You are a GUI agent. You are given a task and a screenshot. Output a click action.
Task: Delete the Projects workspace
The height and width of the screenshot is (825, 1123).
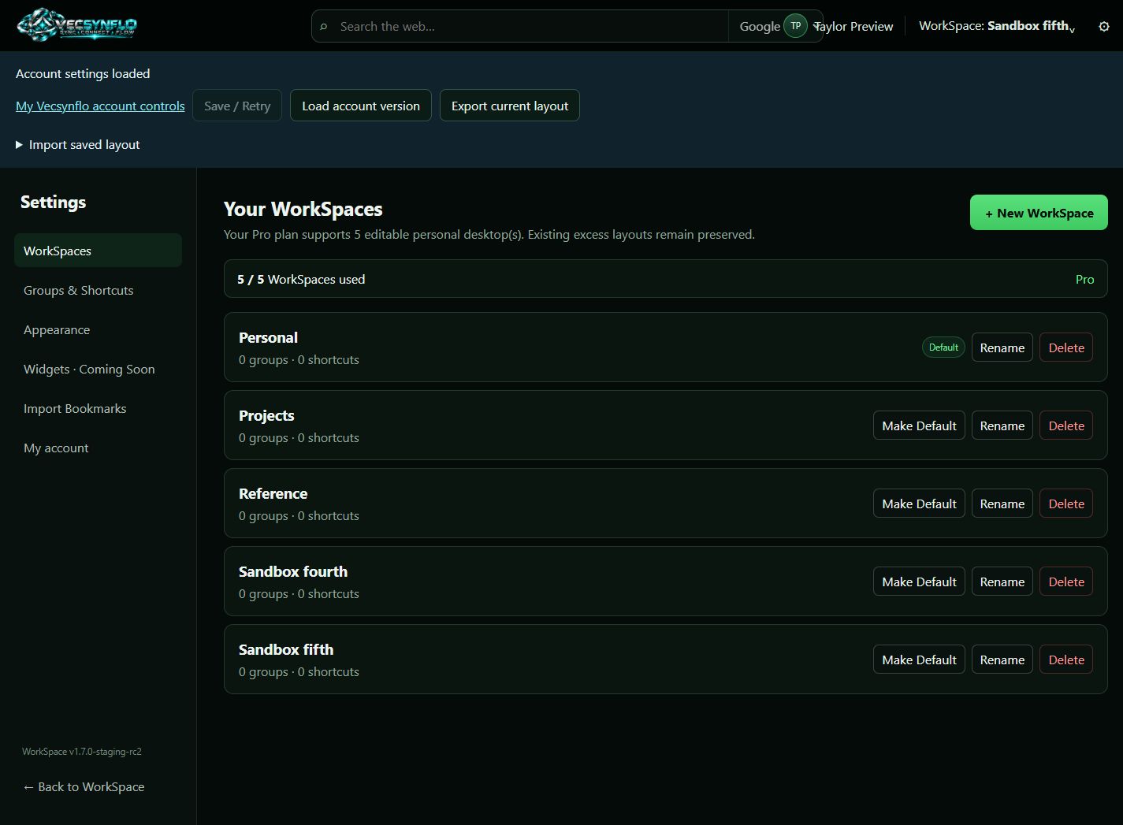click(x=1066, y=426)
